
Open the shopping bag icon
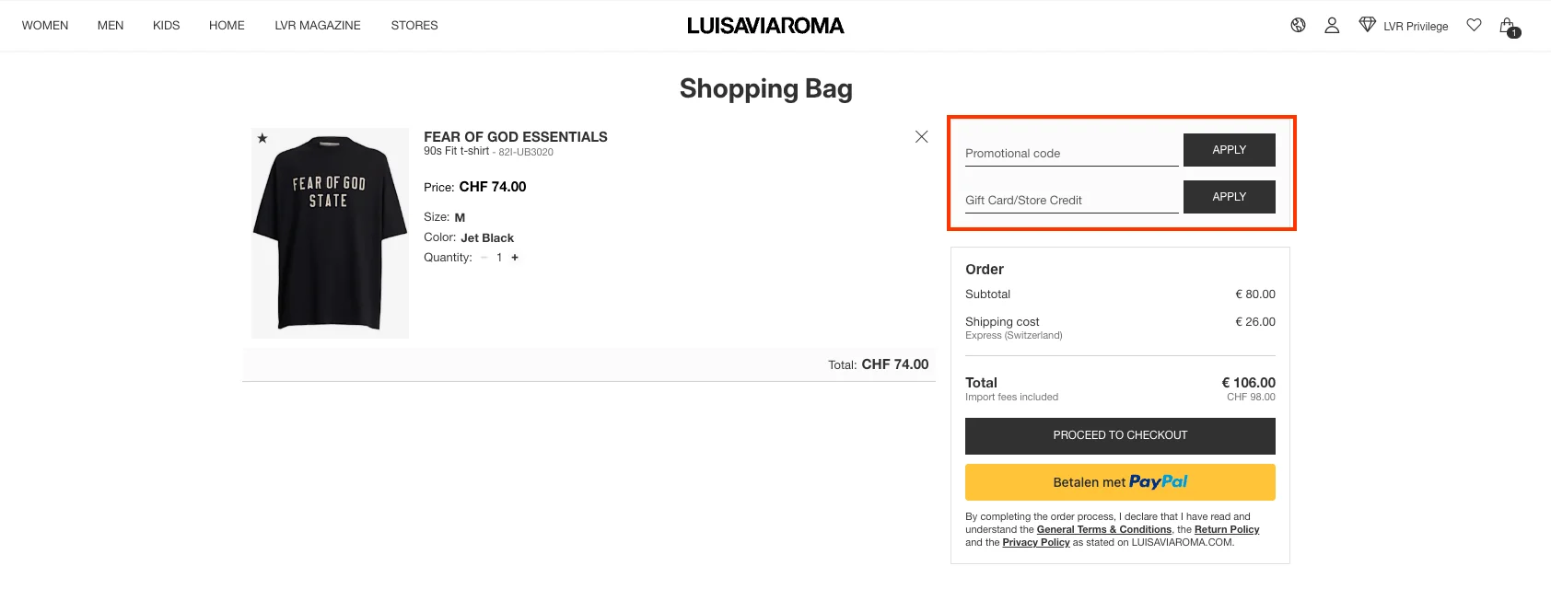tap(1508, 25)
